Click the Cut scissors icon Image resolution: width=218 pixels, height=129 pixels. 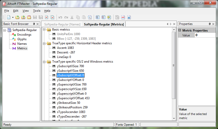72,17
